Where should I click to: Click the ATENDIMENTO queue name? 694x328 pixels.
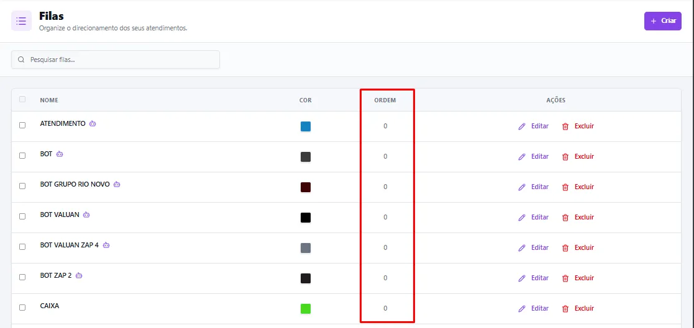coord(62,123)
